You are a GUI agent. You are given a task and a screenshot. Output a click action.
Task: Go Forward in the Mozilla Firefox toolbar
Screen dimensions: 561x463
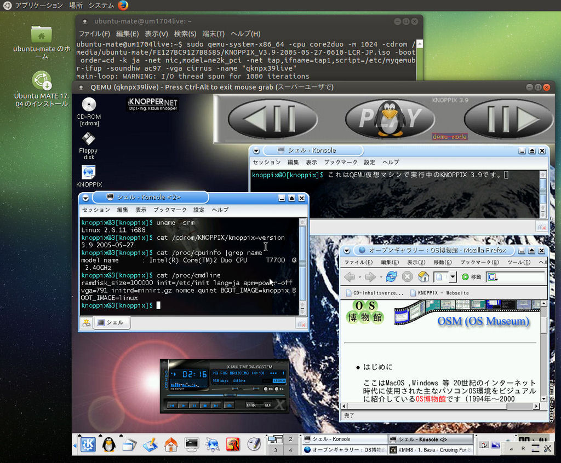tap(370, 277)
